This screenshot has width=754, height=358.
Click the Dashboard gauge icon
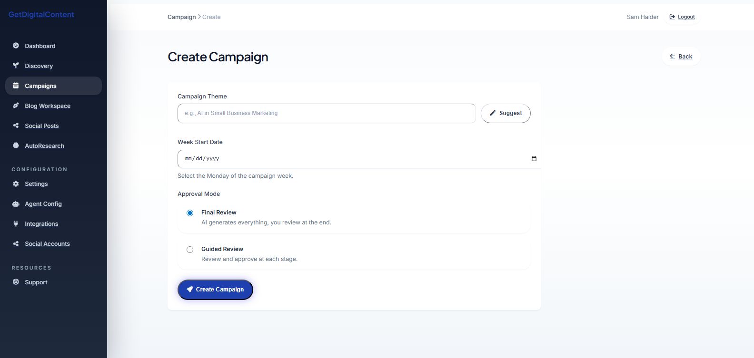click(16, 46)
